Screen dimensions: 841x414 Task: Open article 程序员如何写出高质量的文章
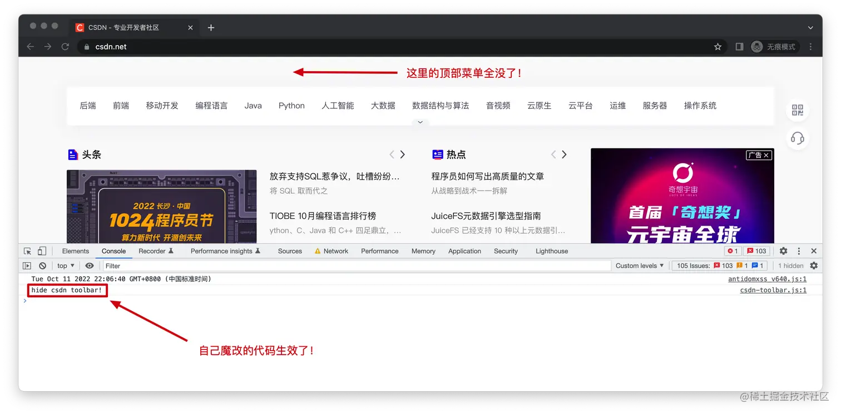click(x=488, y=176)
